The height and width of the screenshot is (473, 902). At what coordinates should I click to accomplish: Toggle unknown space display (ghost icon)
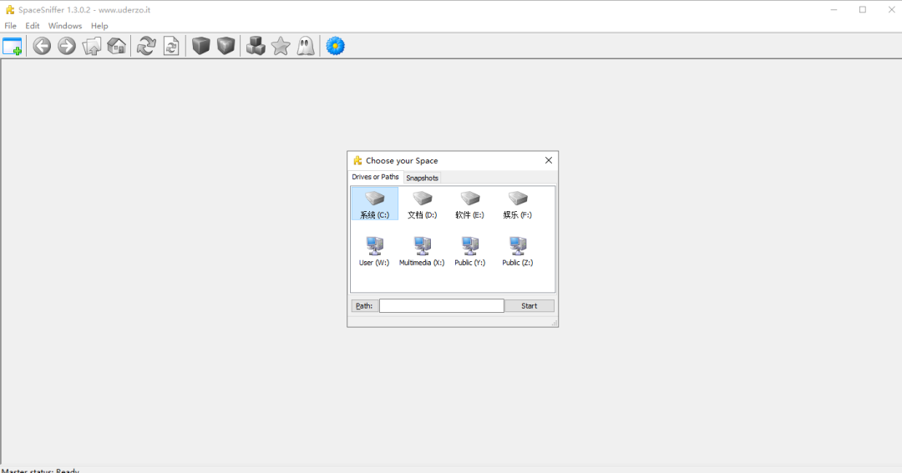click(306, 46)
